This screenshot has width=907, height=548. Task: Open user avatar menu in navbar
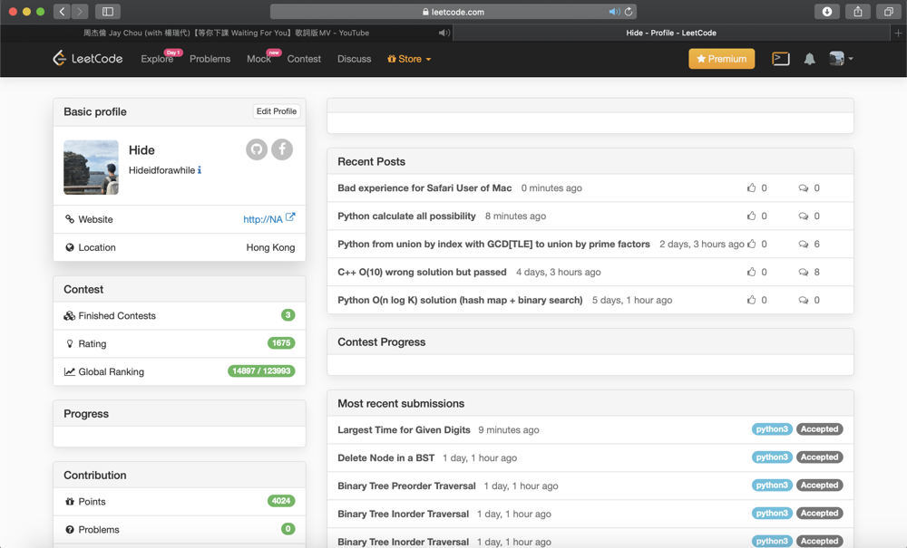pos(841,58)
